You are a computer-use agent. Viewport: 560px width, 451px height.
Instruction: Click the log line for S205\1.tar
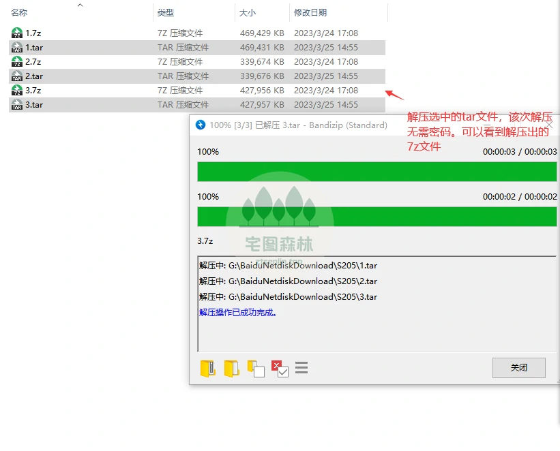point(288,266)
